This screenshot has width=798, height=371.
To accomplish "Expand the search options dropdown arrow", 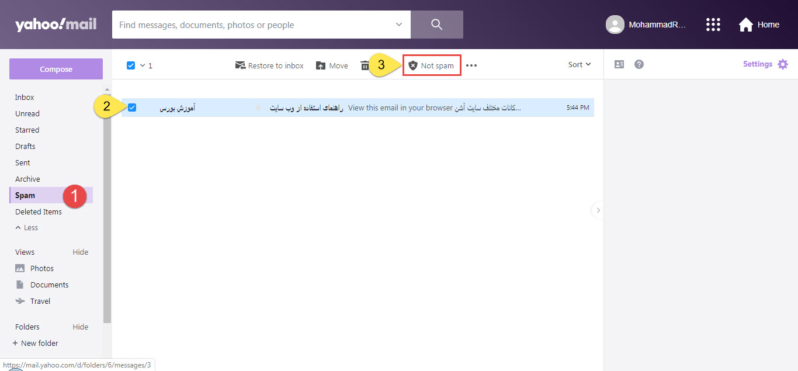I will [x=399, y=25].
